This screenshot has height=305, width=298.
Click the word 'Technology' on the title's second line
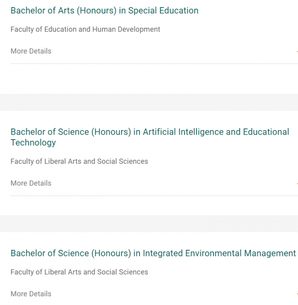pyautogui.click(x=33, y=143)
